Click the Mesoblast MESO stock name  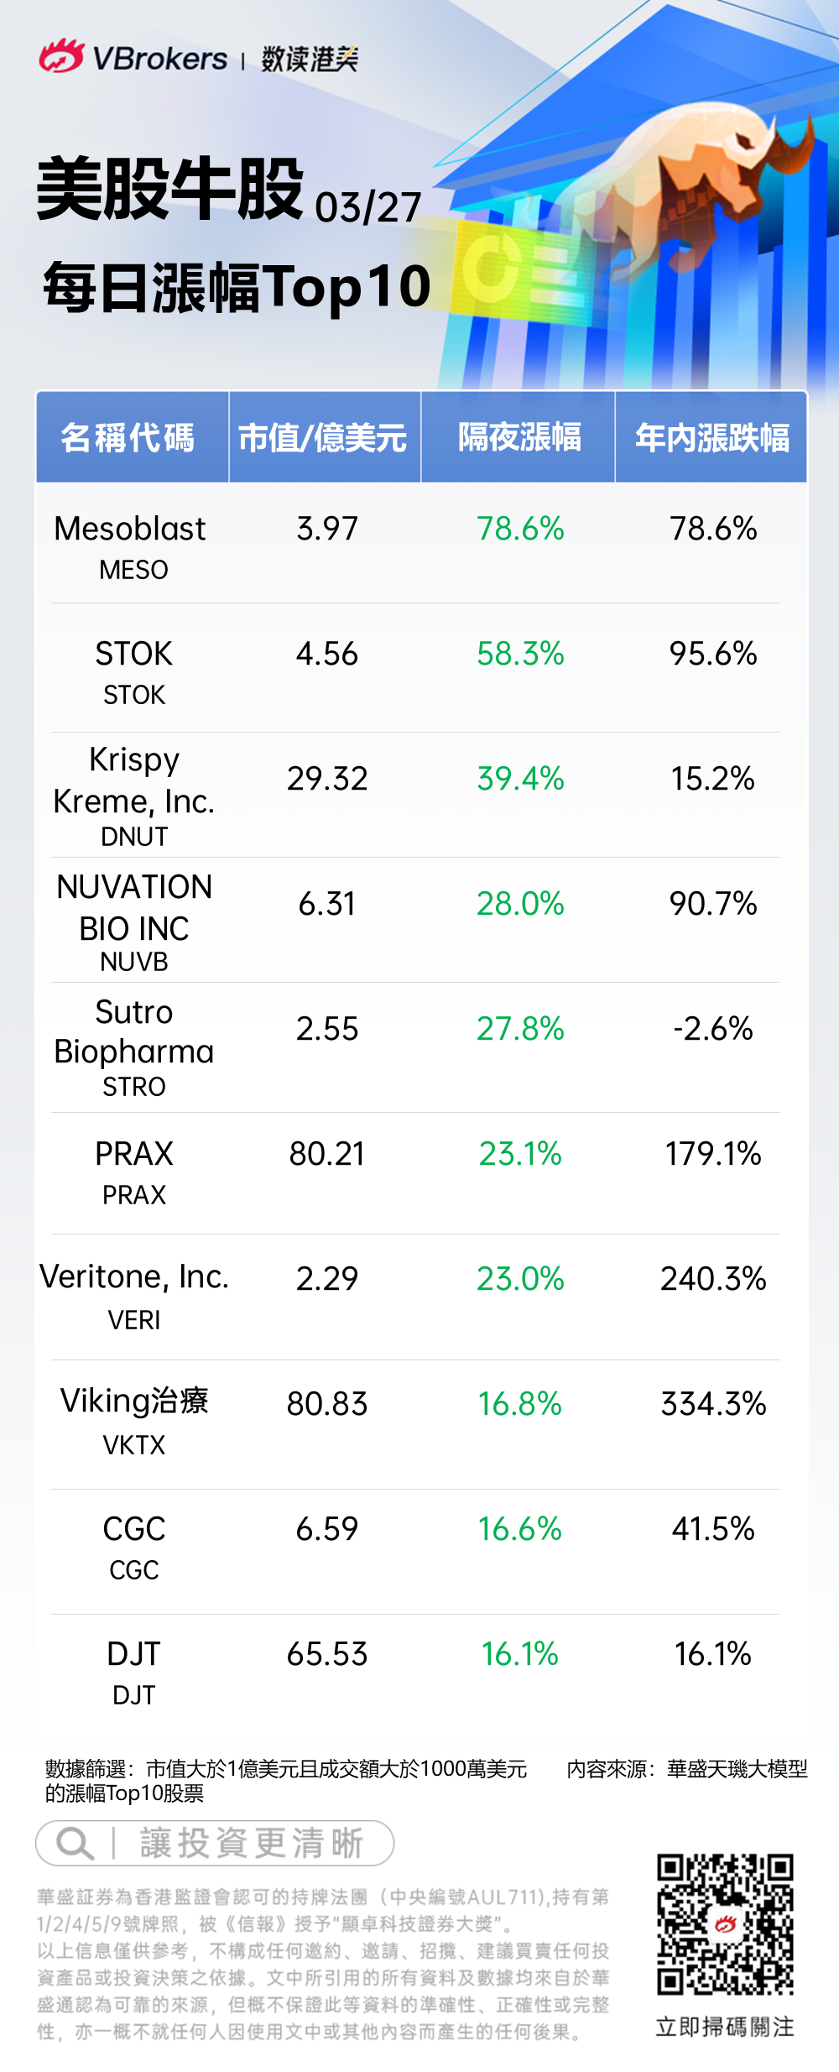[130, 530]
